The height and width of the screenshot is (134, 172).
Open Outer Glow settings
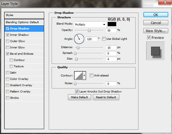(x=17, y=41)
